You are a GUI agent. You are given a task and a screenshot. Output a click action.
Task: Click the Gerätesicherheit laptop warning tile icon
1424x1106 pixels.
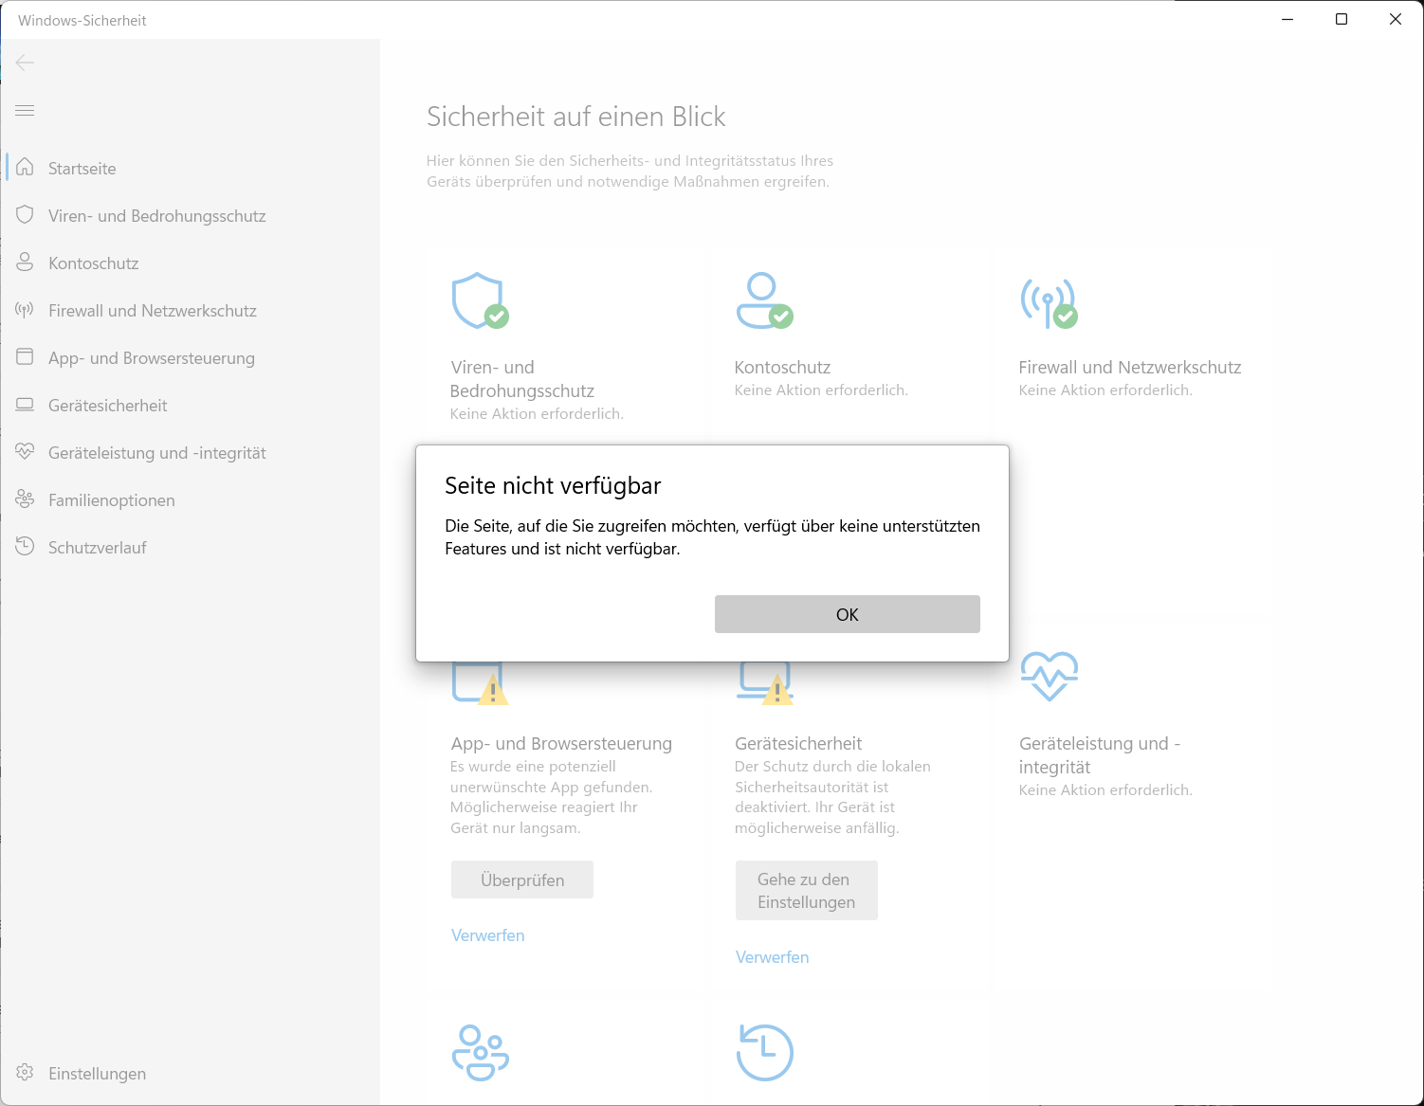(x=764, y=684)
